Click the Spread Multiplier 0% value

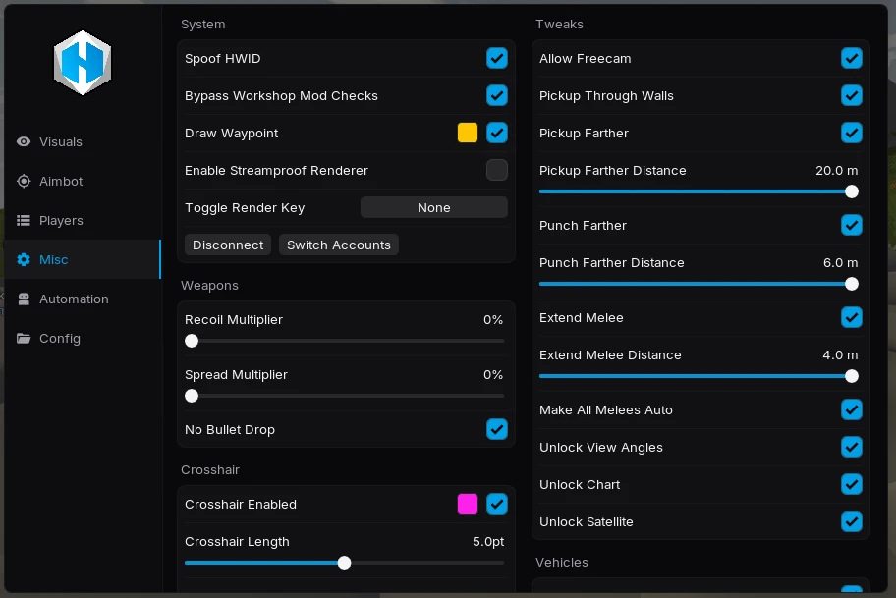(x=493, y=375)
